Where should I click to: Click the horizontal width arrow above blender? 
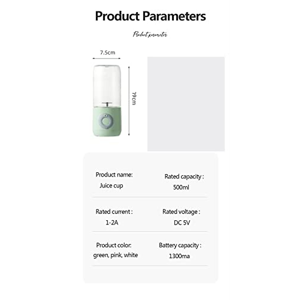click(107, 58)
